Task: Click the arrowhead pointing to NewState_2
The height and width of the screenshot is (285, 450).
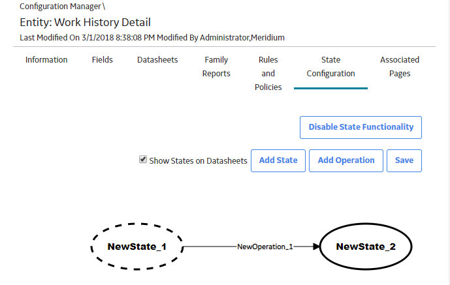Action: click(x=316, y=247)
